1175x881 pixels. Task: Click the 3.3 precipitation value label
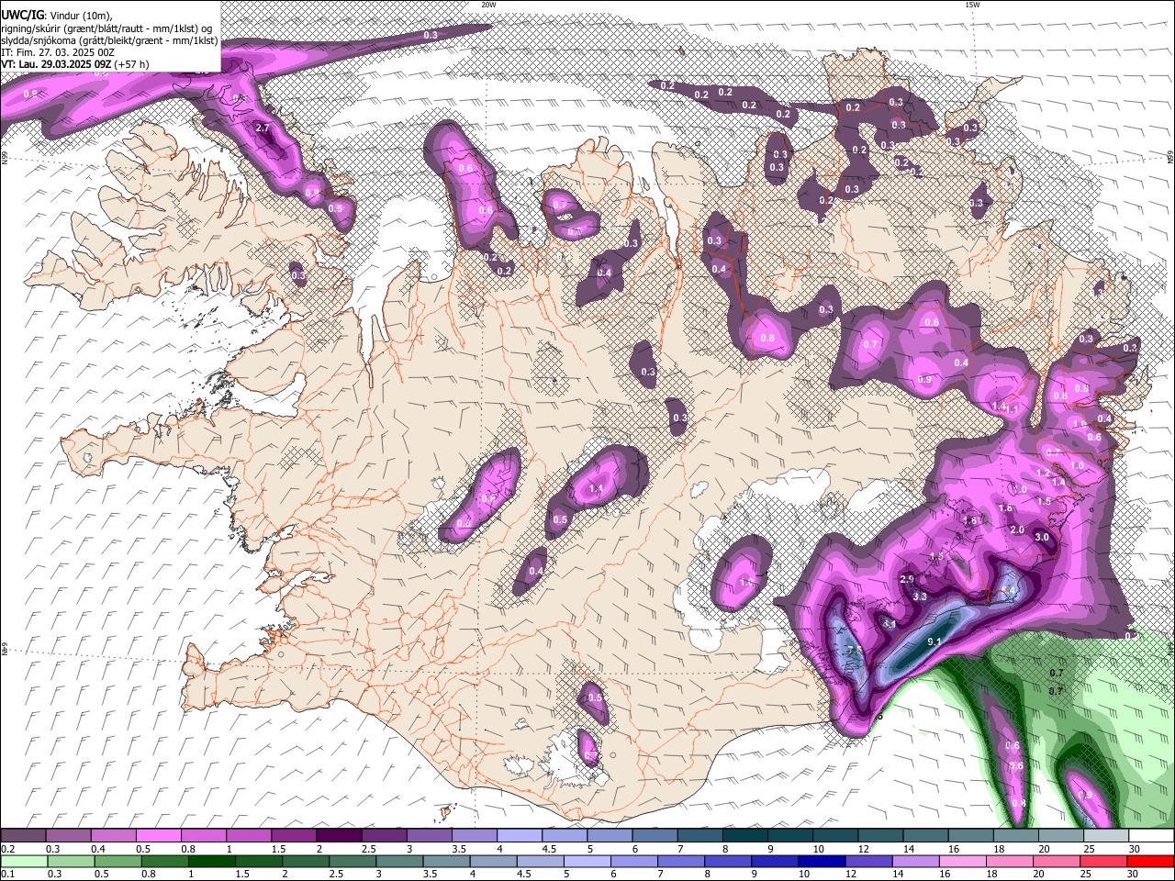921,597
